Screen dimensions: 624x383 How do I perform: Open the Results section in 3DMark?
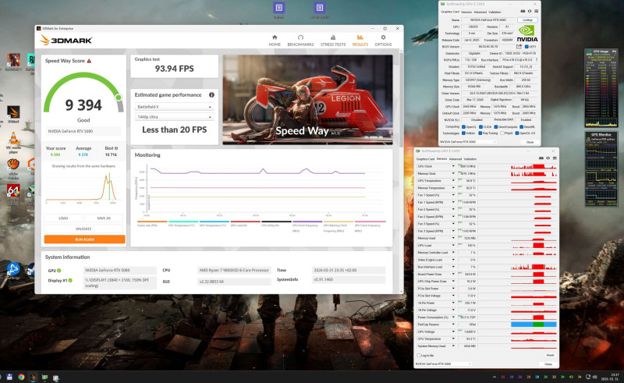click(360, 41)
